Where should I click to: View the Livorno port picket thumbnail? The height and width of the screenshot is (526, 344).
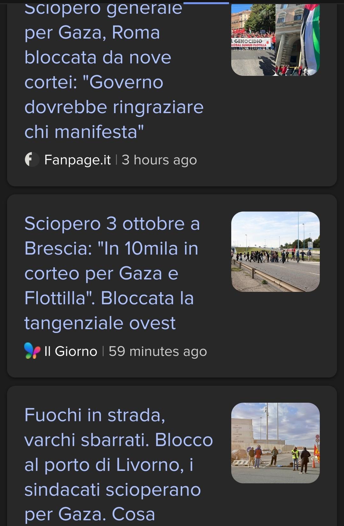coord(275,443)
